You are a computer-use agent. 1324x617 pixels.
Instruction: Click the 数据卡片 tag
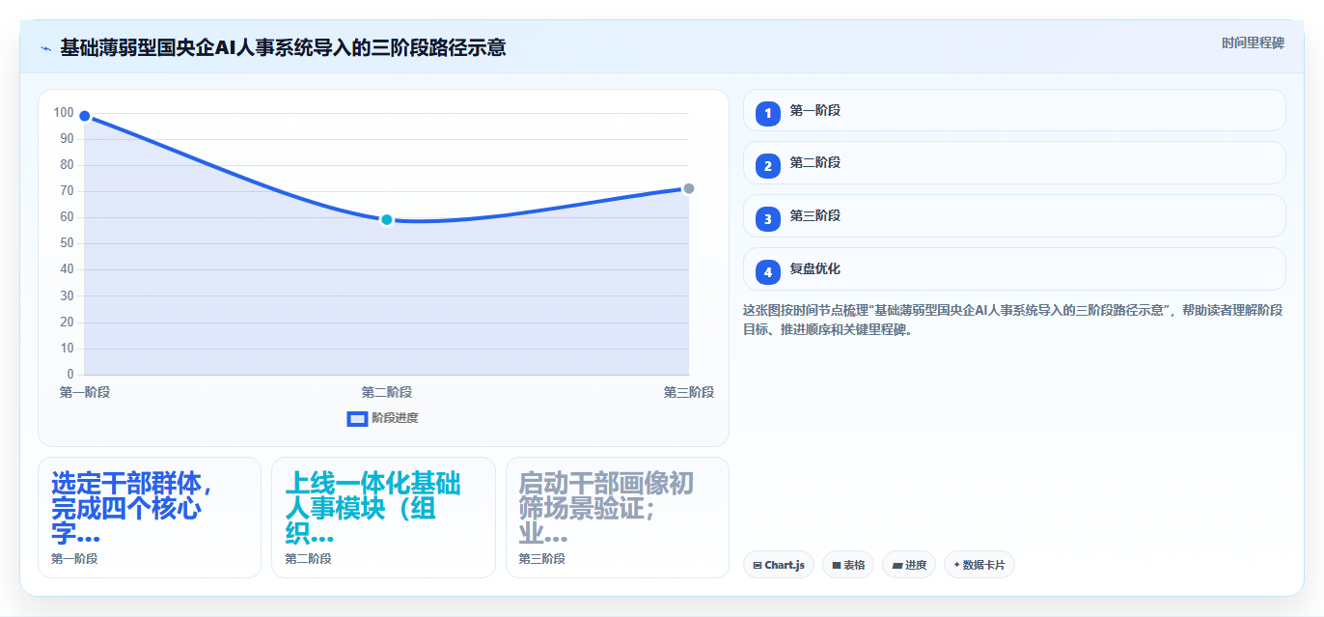point(979,565)
